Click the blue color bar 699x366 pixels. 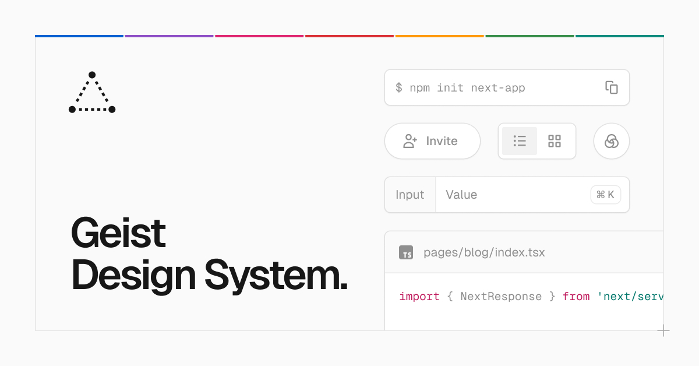point(79,36)
